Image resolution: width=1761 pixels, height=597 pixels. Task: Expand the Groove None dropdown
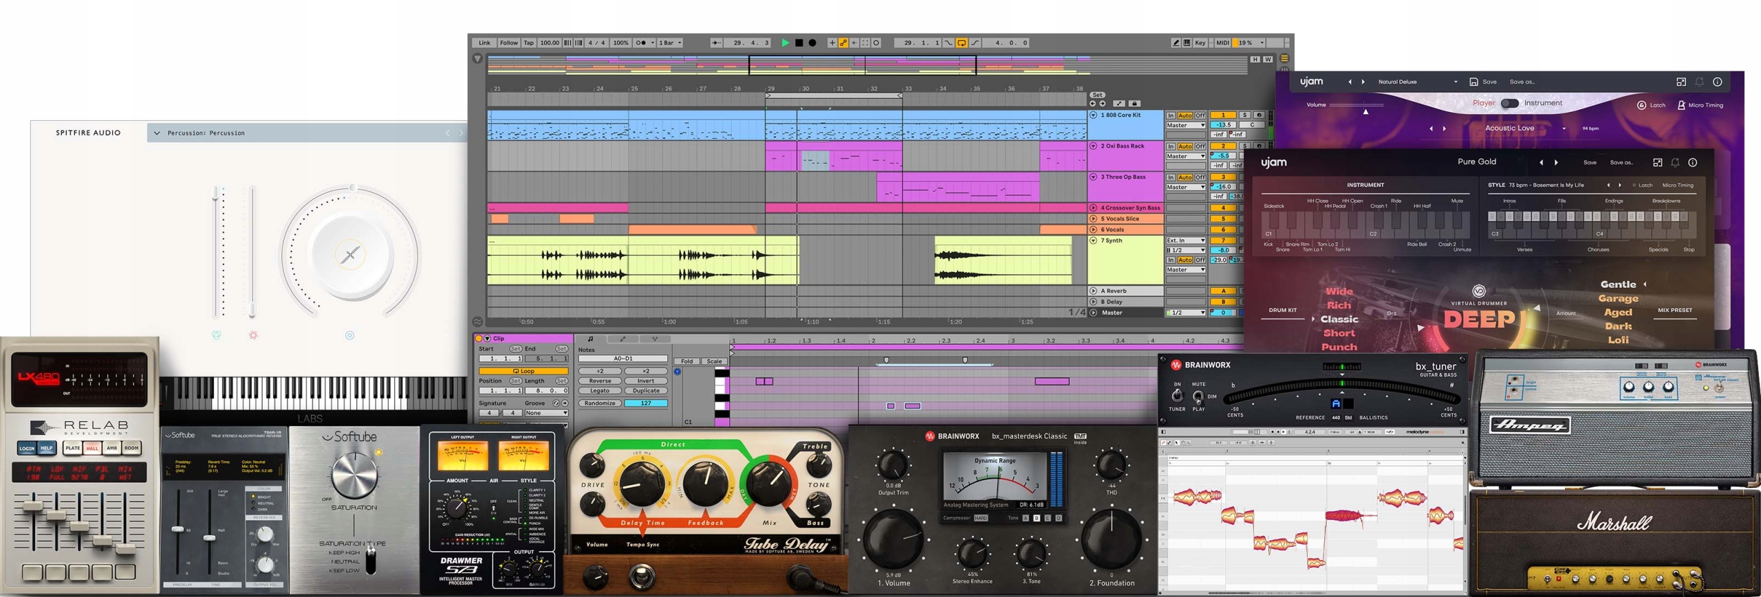coord(546,413)
